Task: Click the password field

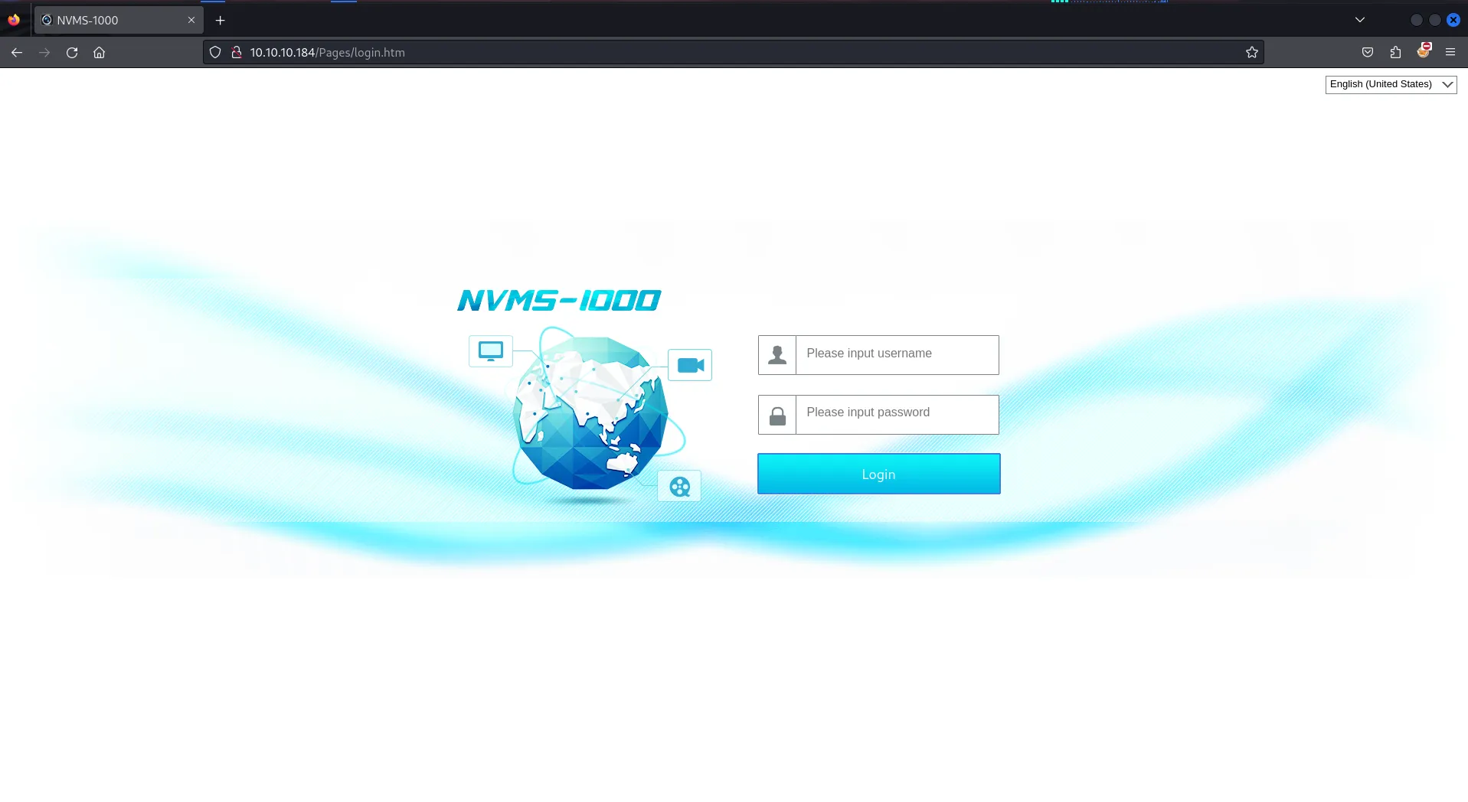Action: 897,414
